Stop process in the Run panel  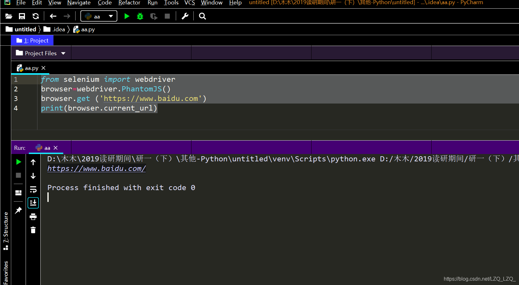click(19, 175)
